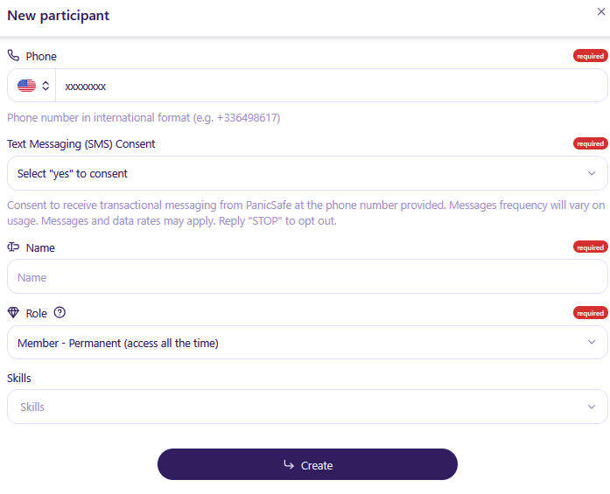This screenshot has width=610, height=494.
Task: Open Member - Permanent role selector
Action: (307, 343)
